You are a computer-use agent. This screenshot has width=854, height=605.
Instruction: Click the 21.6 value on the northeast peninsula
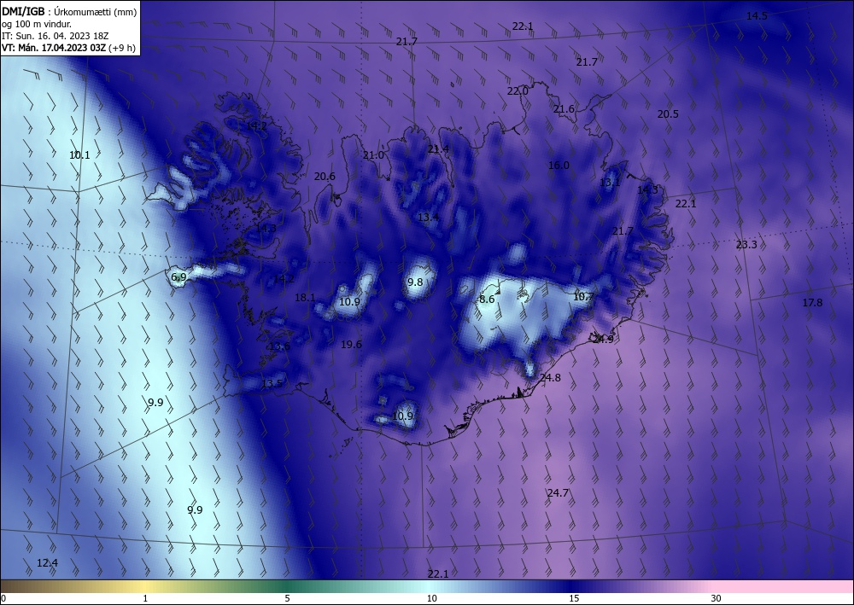pyautogui.click(x=564, y=109)
